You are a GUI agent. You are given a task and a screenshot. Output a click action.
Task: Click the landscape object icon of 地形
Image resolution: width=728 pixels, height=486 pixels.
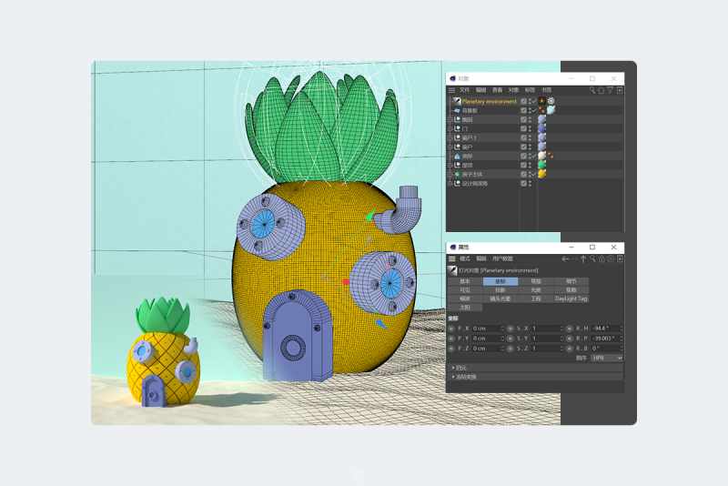tap(457, 156)
